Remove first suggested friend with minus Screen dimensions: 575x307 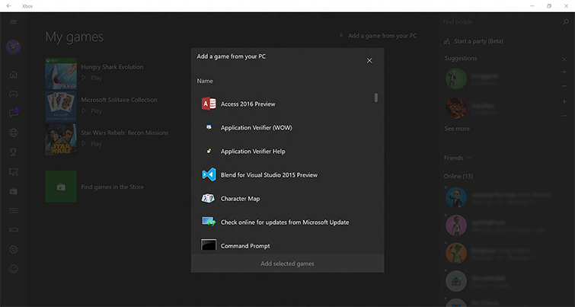point(564,86)
